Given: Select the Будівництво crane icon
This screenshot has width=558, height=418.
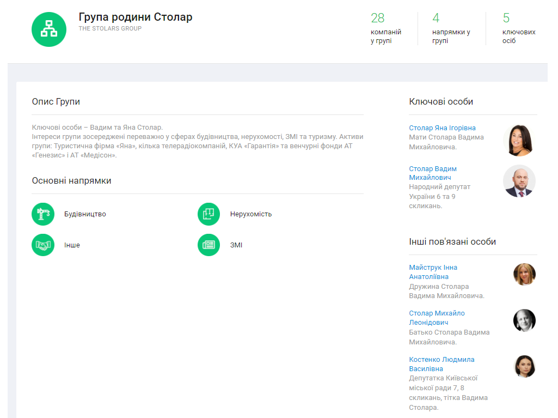Looking at the screenshot, I should tap(44, 214).
